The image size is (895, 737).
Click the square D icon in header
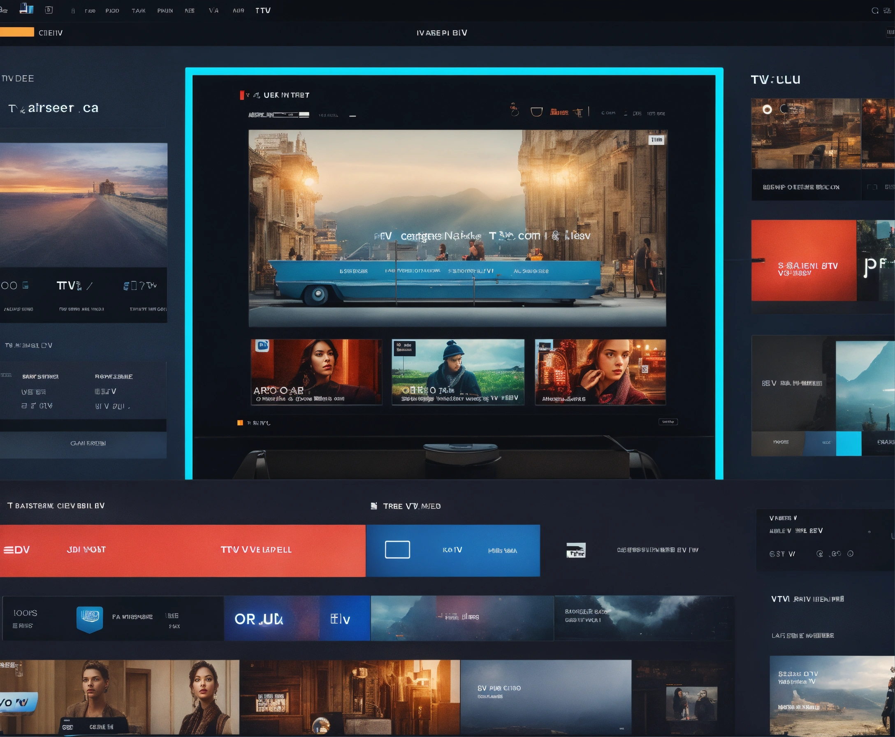pyautogui.click(x=49, y=10)
